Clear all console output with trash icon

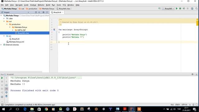pyautogui.click(x=6, y=96)
